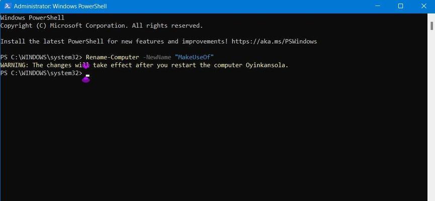Click the WARNING word in output
Screen dimensions: 435x201
click(x=15, y=65)
